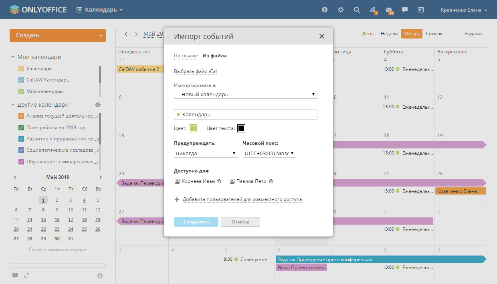Open Другие календари settings gear
The width and height of the screenshot is (497, 284).
click(97, 105)
